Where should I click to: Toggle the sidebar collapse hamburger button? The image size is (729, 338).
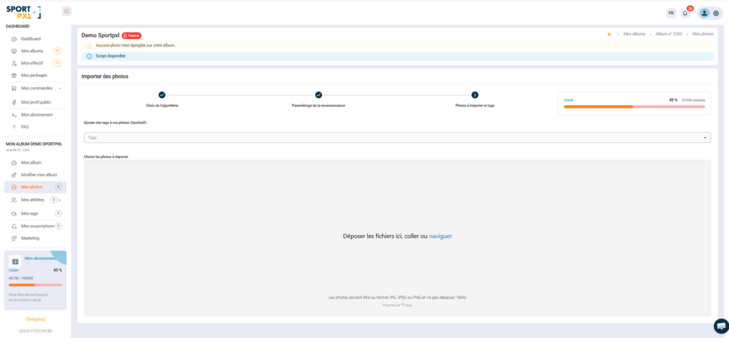click(66, 11)
